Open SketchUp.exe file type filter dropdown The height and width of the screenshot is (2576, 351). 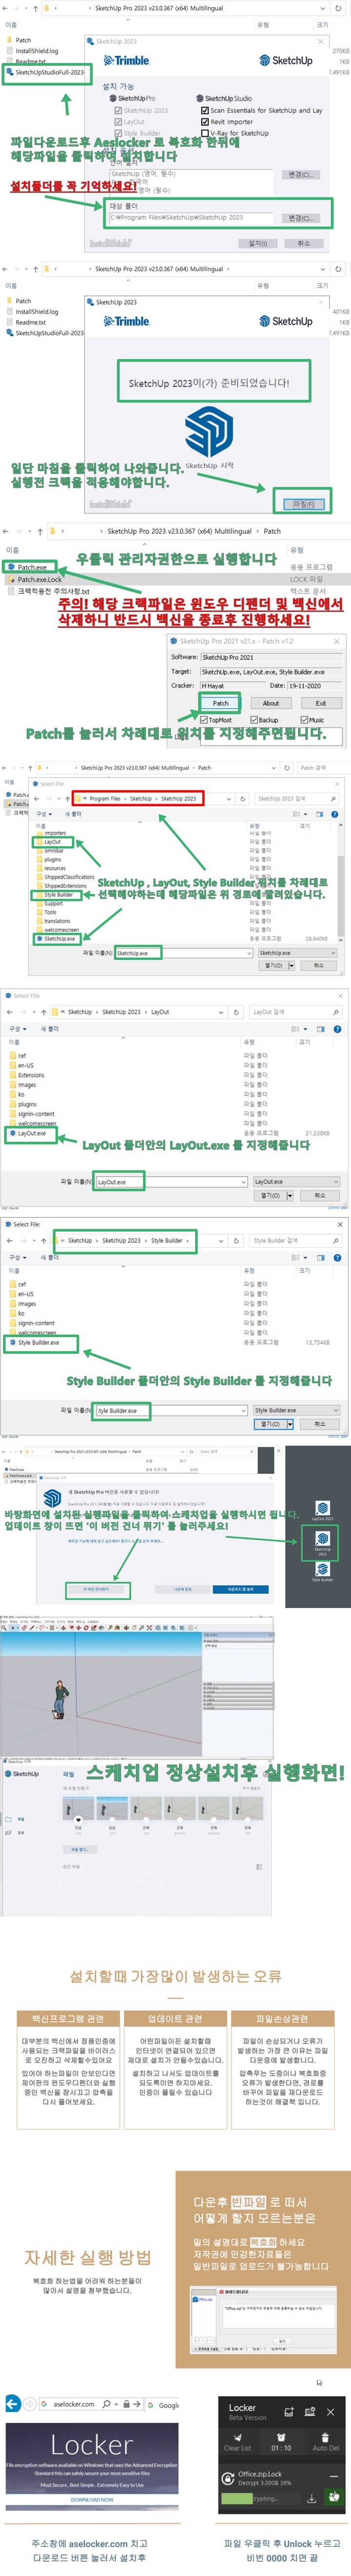298,953
